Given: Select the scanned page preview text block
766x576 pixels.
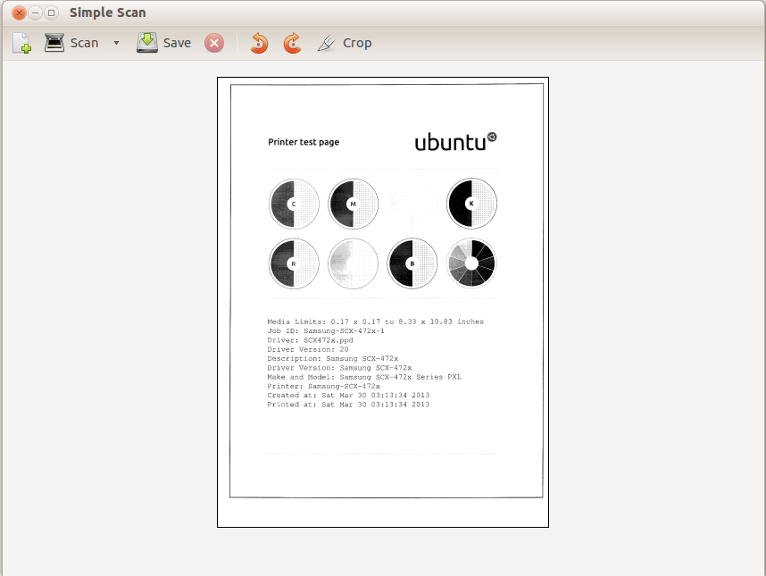Looking at the screenshot, I should [375, 363].
